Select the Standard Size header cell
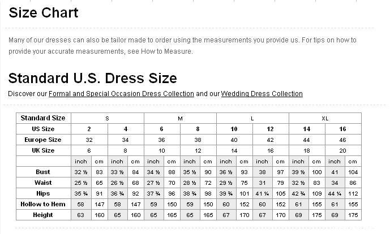 [44, 118]
